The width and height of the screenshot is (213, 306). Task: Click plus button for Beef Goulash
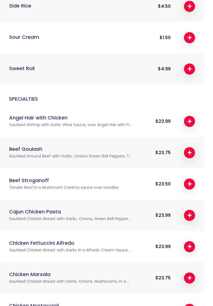coord(189,153)
